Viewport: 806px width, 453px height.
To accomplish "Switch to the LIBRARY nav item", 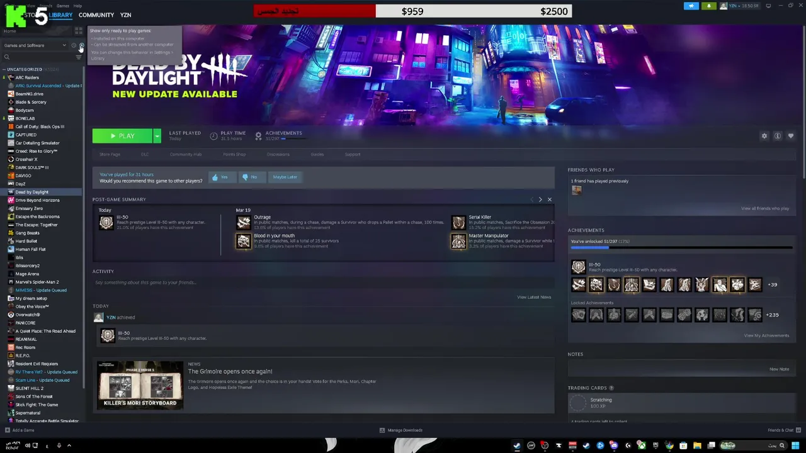I will pos(60,15).
